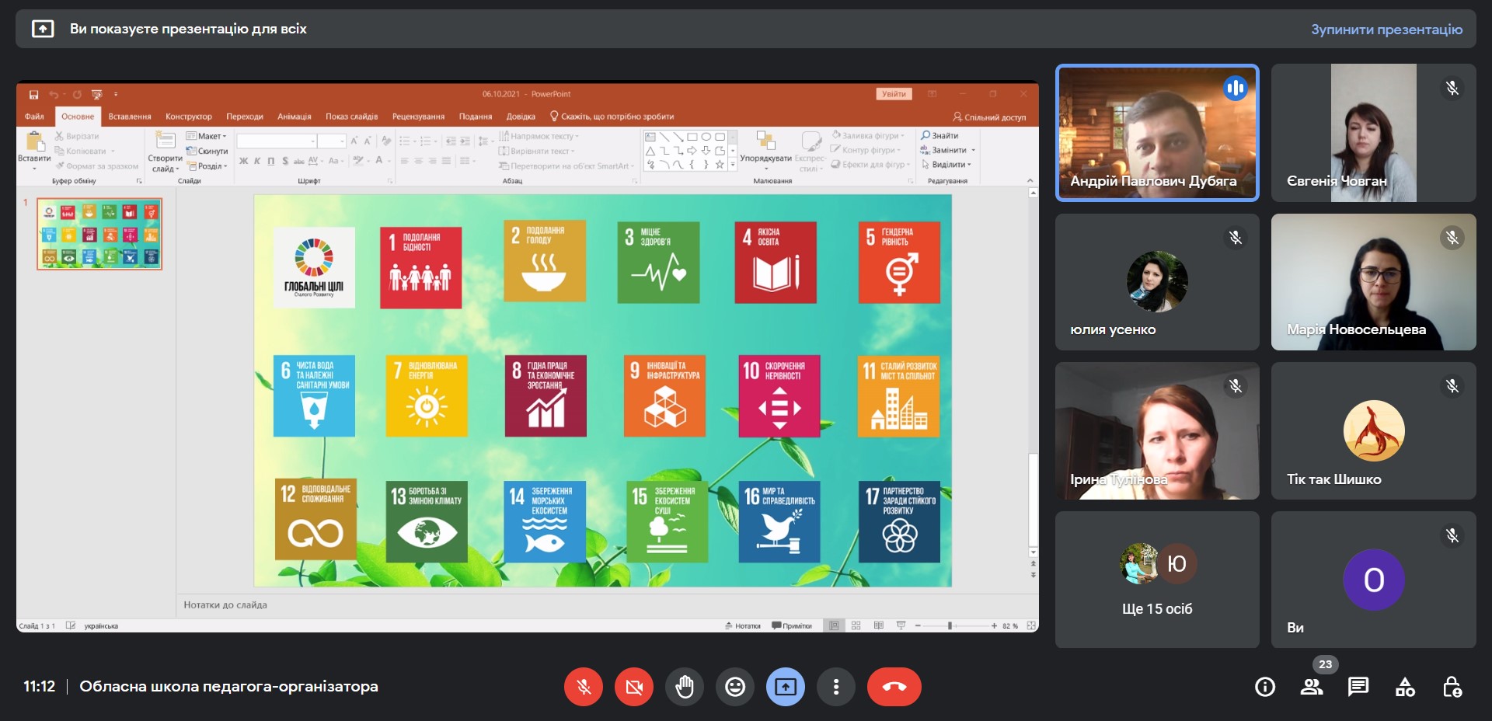
Task: Open the Анімація ribbon tab
Action: click(295, 117)
